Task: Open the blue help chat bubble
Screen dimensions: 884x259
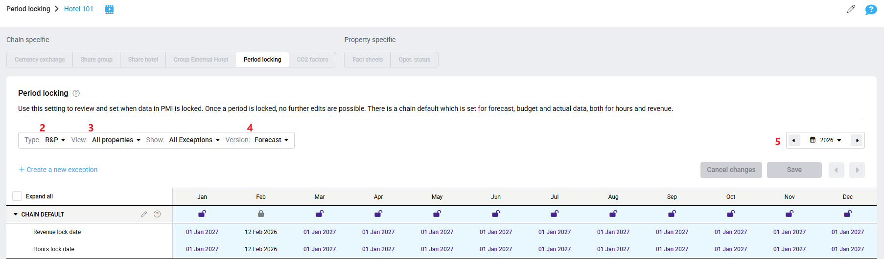Action: click(871, 9)
